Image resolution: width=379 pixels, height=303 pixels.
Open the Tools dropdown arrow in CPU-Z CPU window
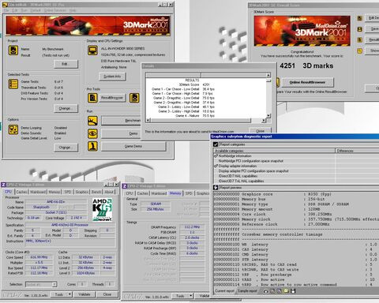tap(70, 294)
